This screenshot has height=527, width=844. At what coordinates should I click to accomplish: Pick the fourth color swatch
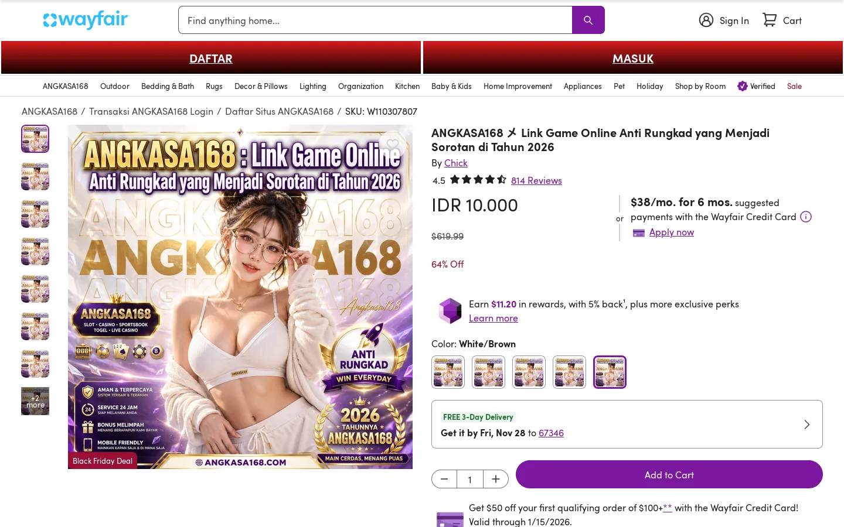570,372
